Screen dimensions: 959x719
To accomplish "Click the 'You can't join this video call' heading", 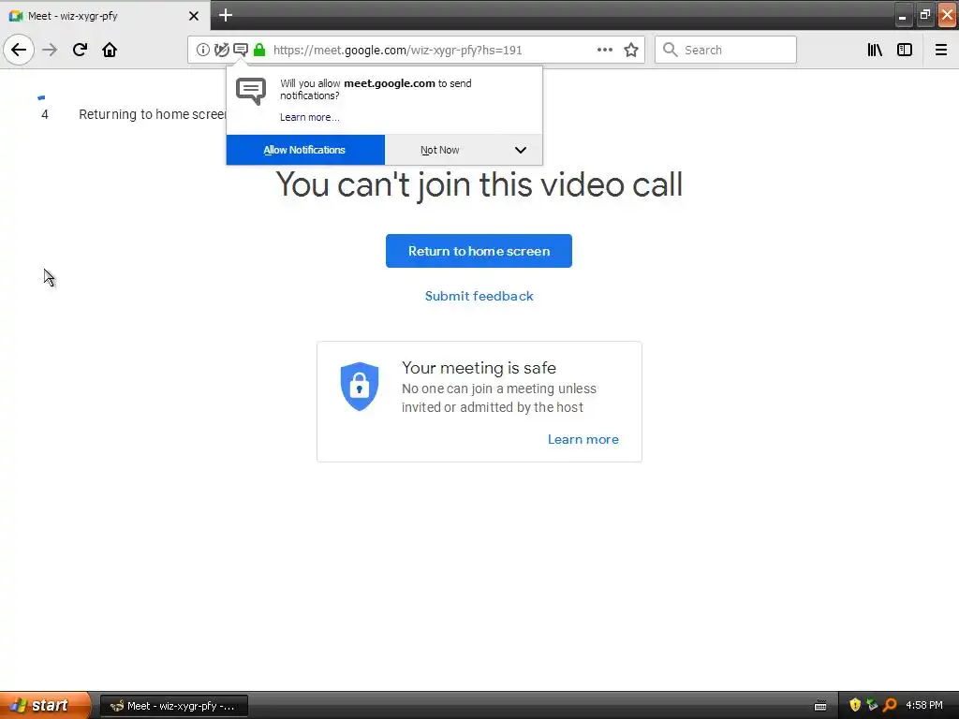I will (x=479, y=184).
